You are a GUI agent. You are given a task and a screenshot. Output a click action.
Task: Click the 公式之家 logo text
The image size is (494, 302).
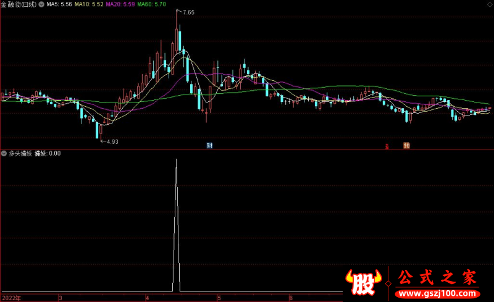pyautogui.click(x=437, y=278)
